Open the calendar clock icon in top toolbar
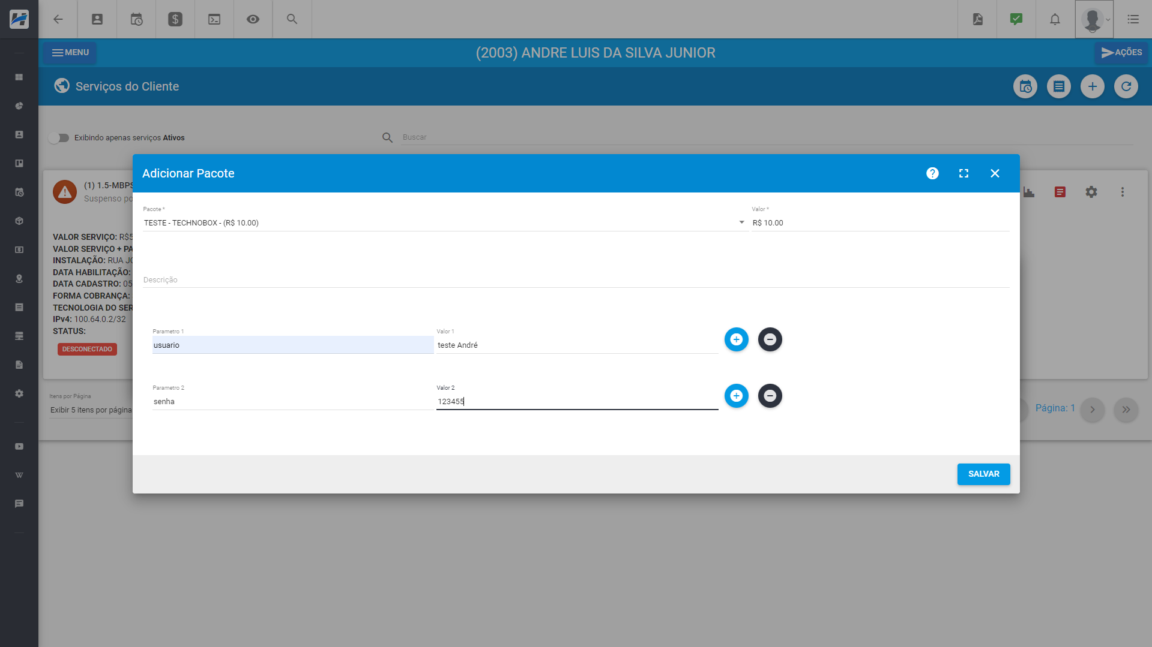The height and width of the screenshot is (647, 1152). tap(136, 19)
